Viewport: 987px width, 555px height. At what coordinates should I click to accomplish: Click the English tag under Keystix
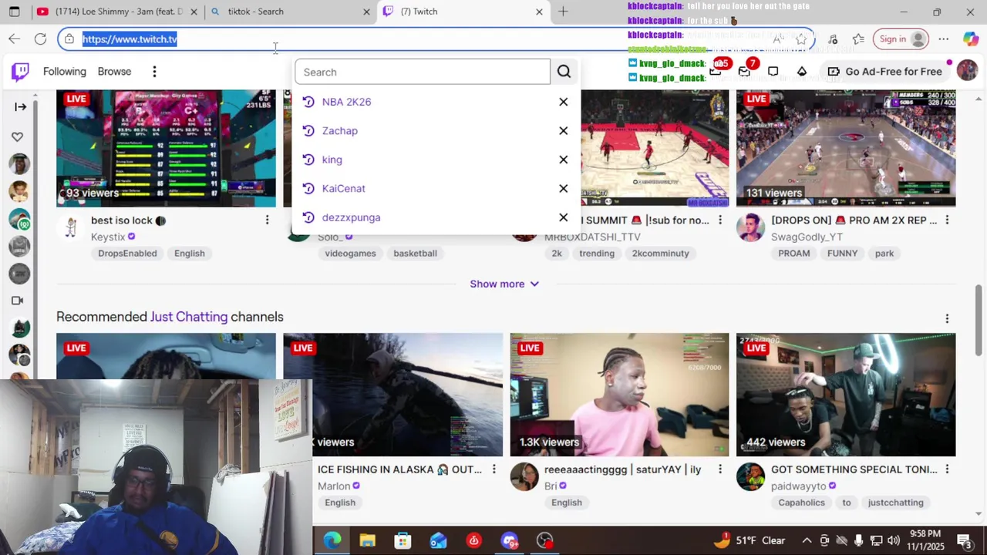(x=189, y=254)
